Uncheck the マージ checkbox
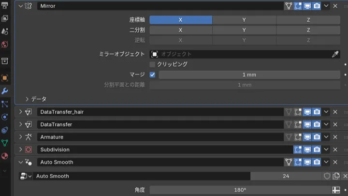 tap(152, 75)
